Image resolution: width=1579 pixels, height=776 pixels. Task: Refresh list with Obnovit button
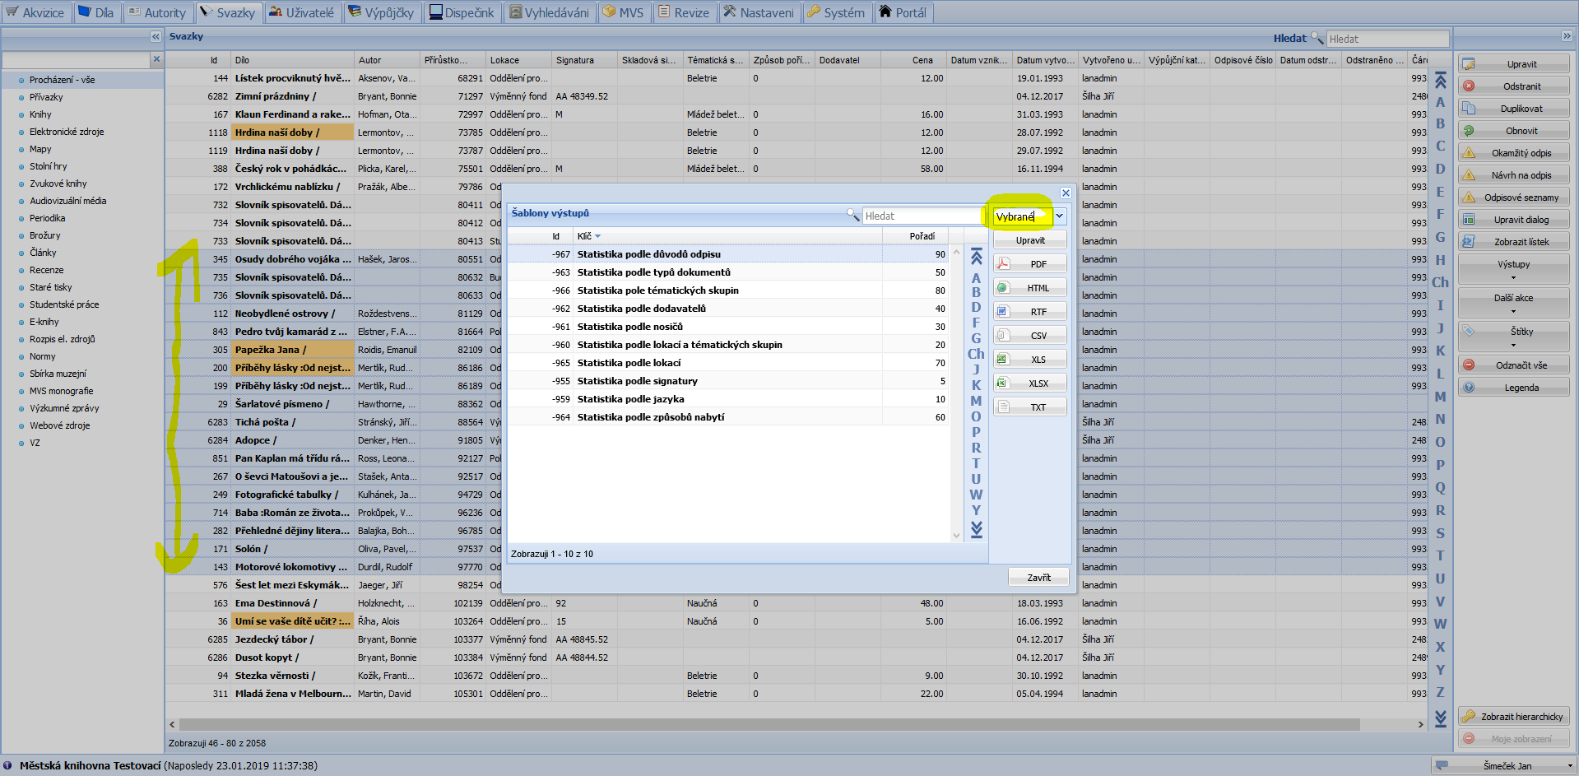(x=1514, y=131)
